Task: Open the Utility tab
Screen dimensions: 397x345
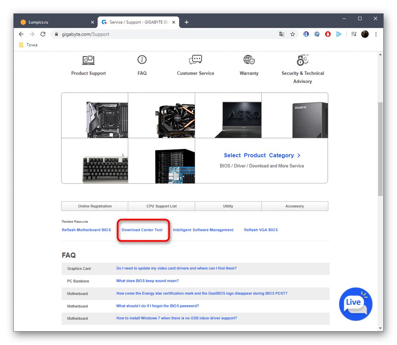Action: [x=228, y=206]
